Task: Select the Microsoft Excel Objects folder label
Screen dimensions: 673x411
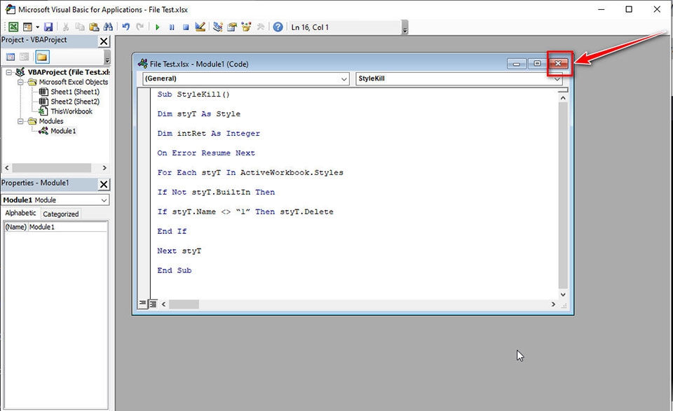Action: [x=74, y=82]
